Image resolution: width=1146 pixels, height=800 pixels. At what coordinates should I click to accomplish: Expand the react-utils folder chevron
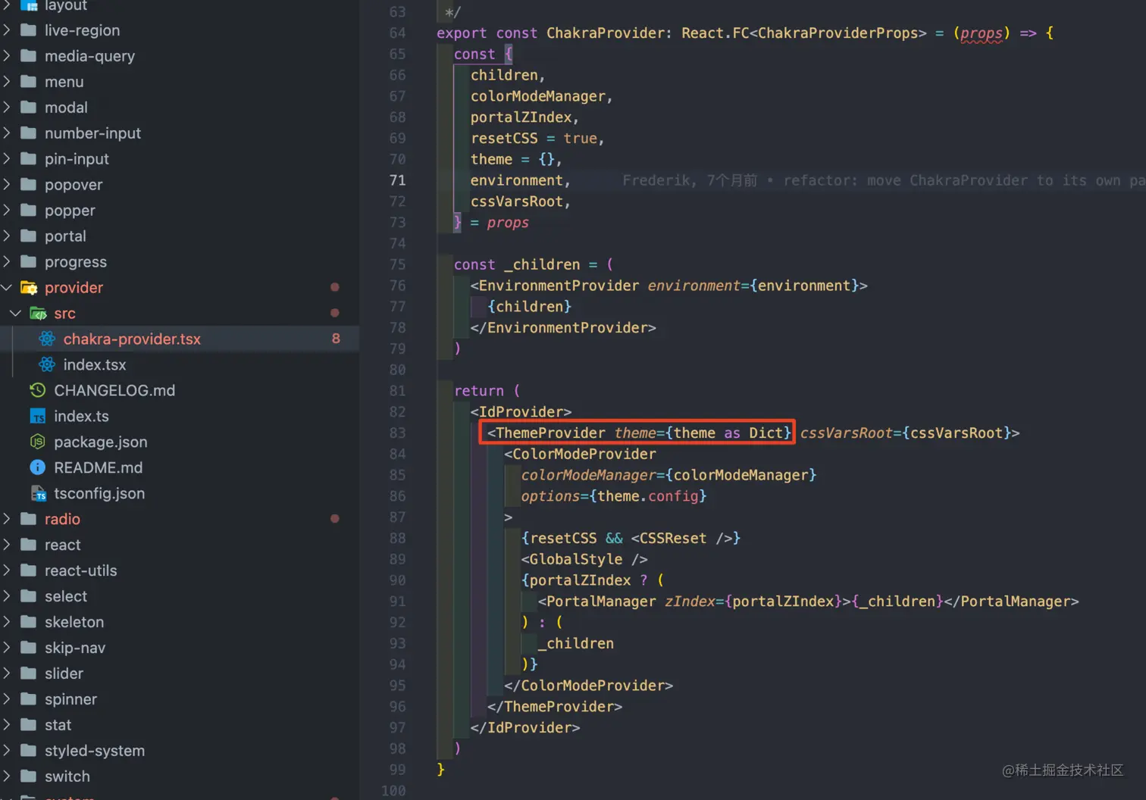tap(7, 571)
